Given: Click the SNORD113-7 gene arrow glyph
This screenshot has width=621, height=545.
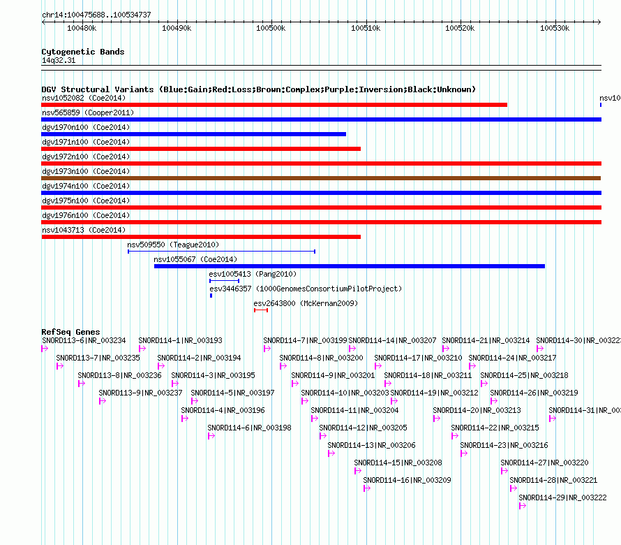Looking at the screenshot, I should (x=60, y=366).
